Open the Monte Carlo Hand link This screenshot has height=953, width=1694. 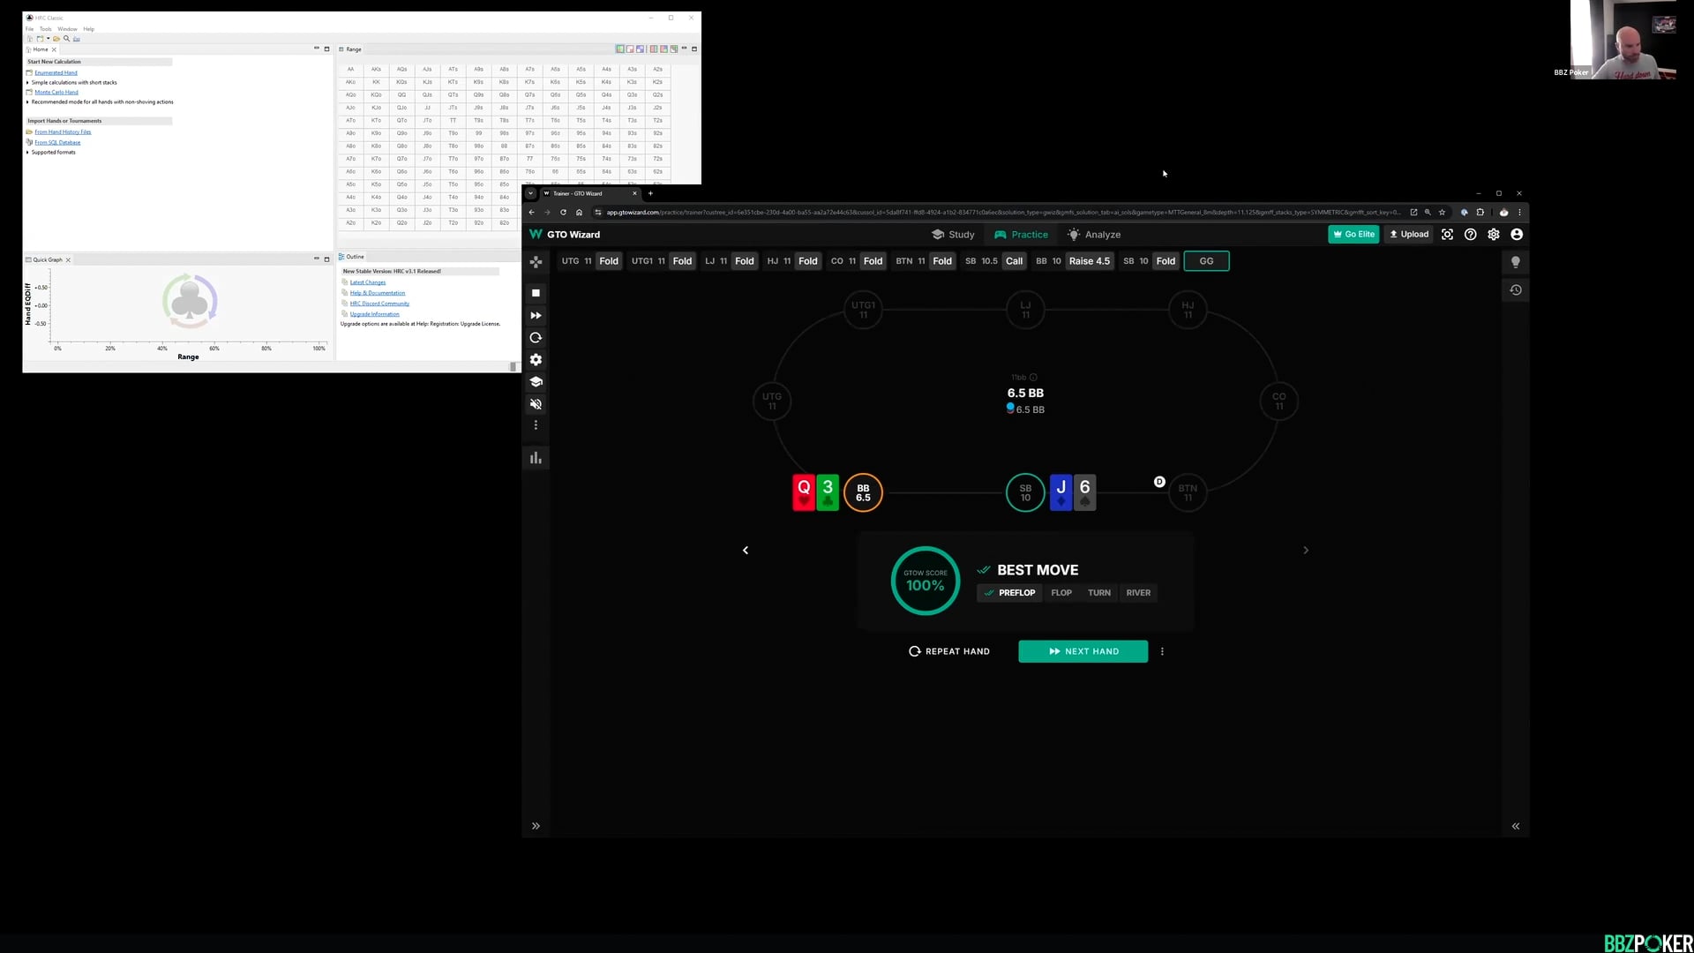click(56, 92)
